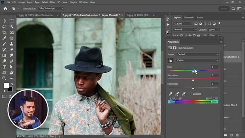The width and height of the screenshot is (245, 138).
Task: Switch to the Paths tab
Action: click(x=200, y=18)
